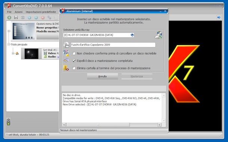The image size is (228, 142).
Task: Check 'Elimina cartella al termine' option
Action: pyautogui.click(x=74, y=68)
